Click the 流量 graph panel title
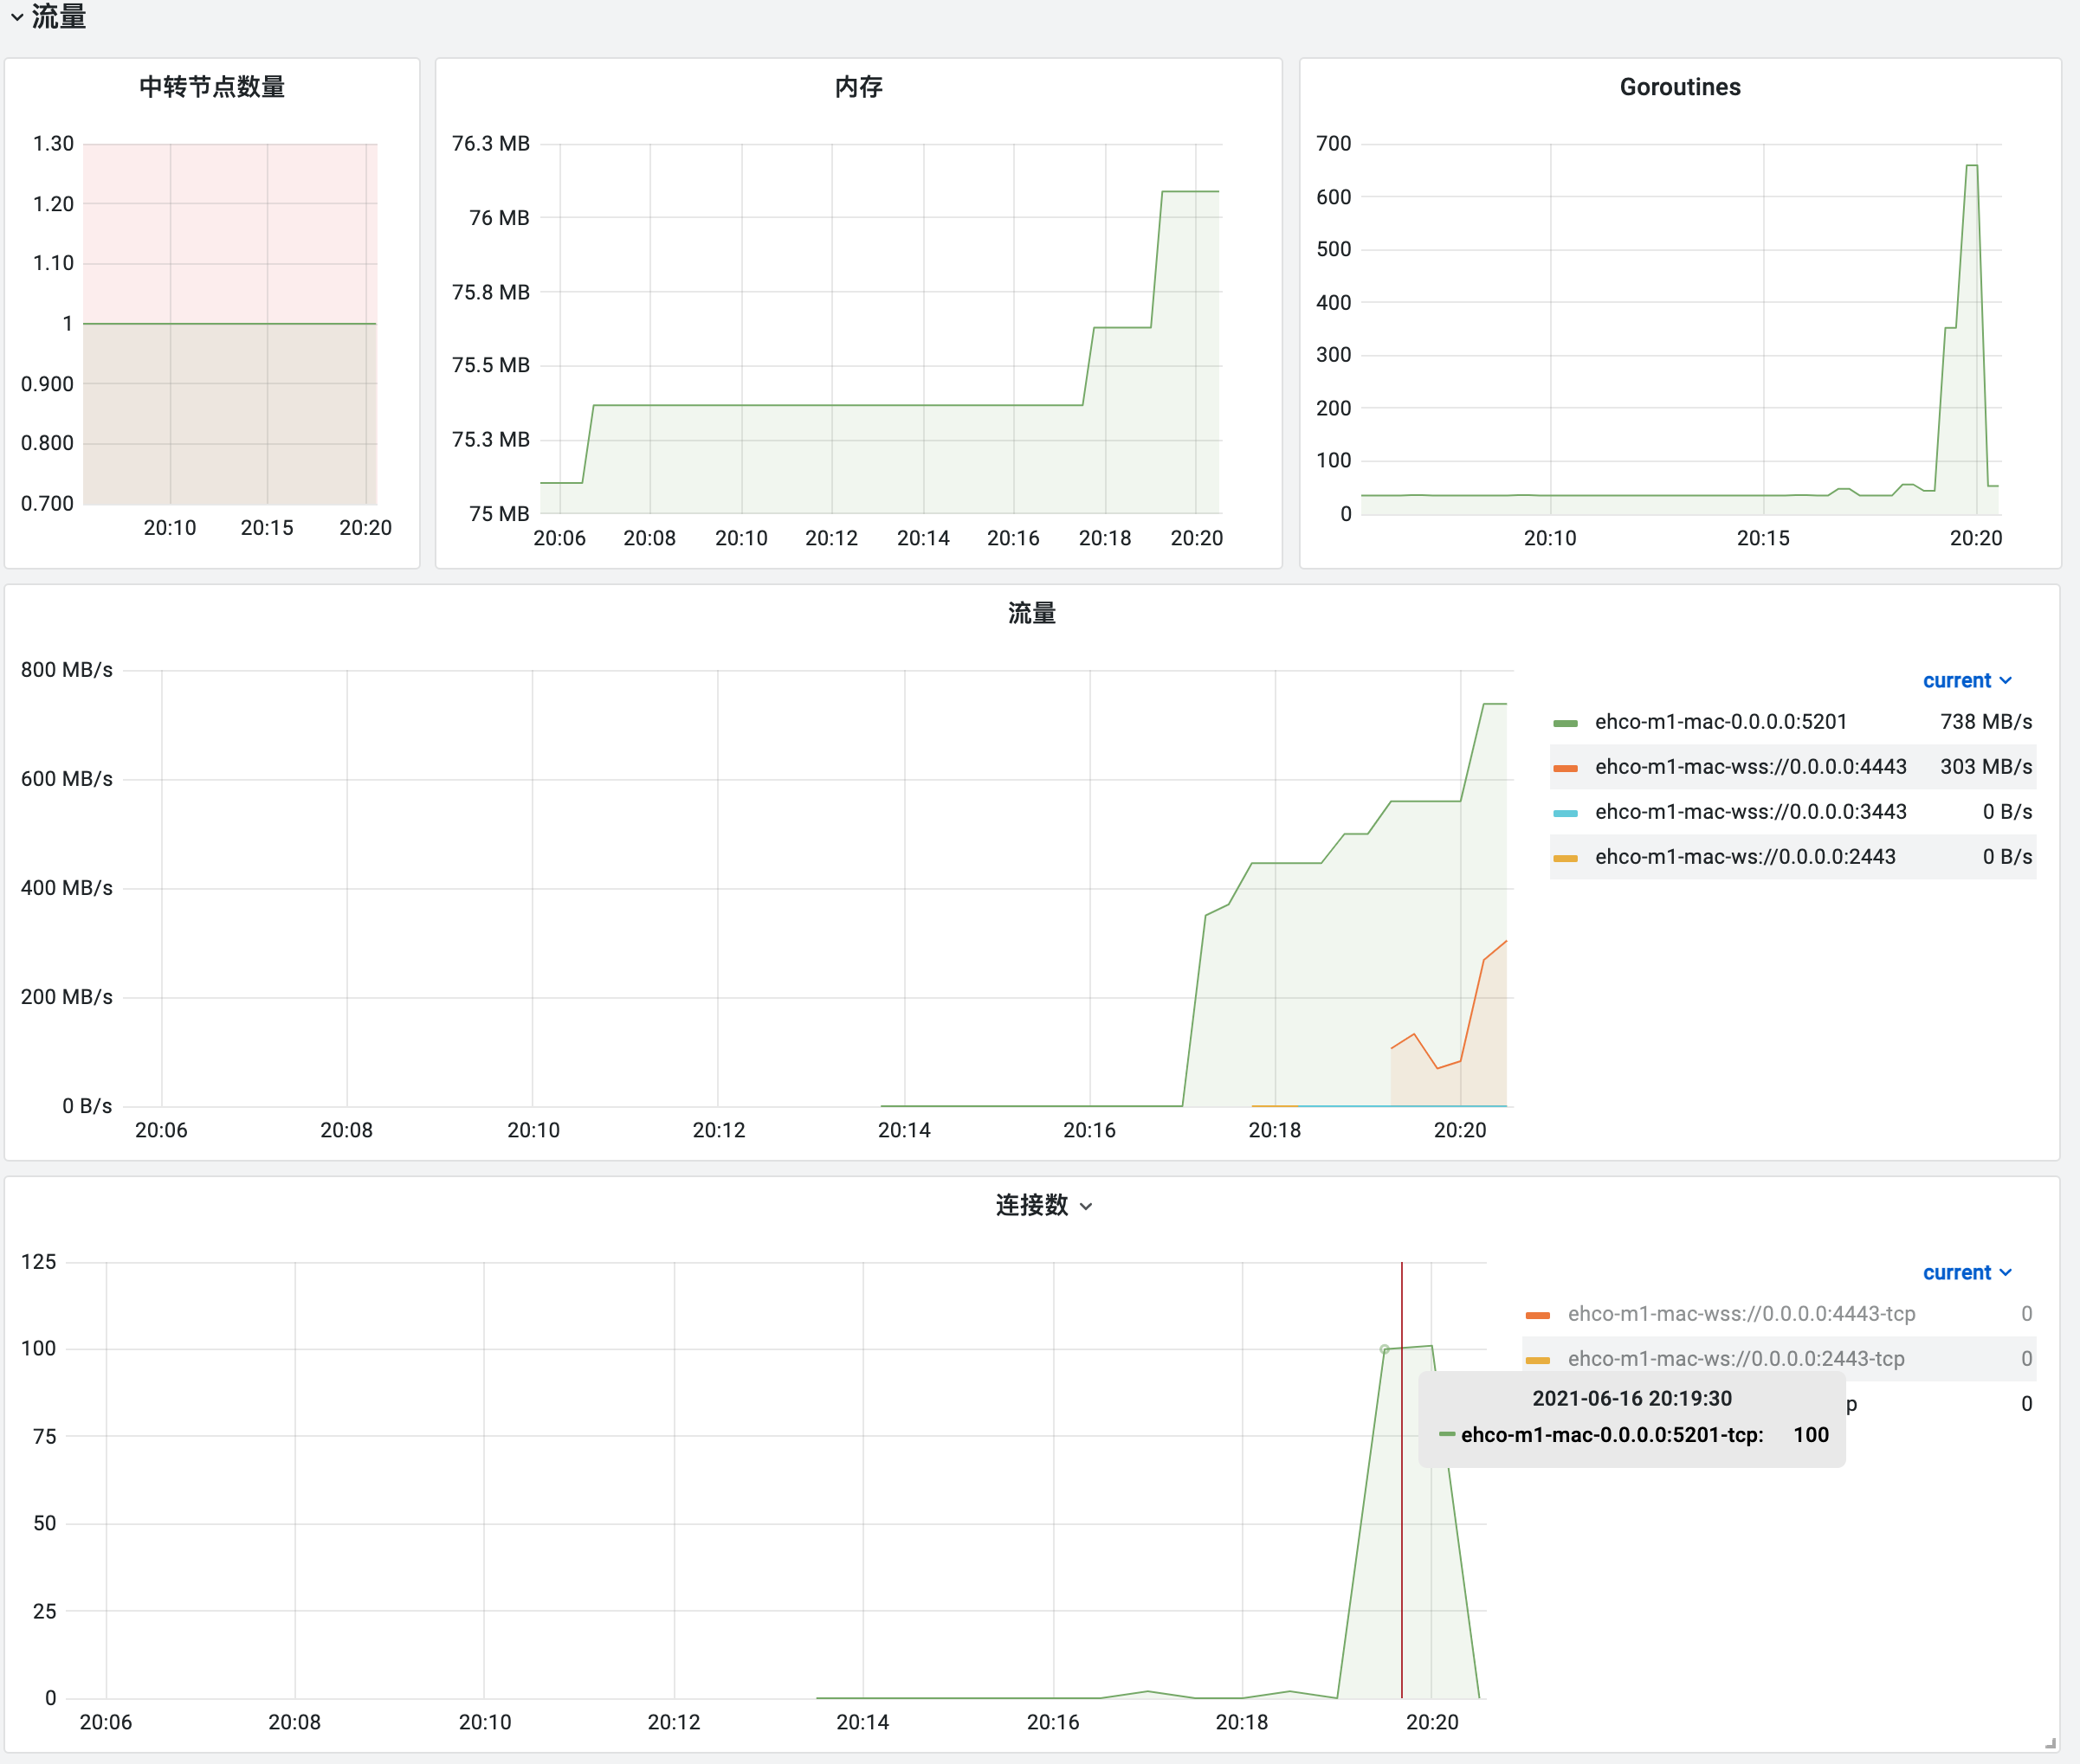Screen dimensions: 2080x1764 (x=1031, y=613)
